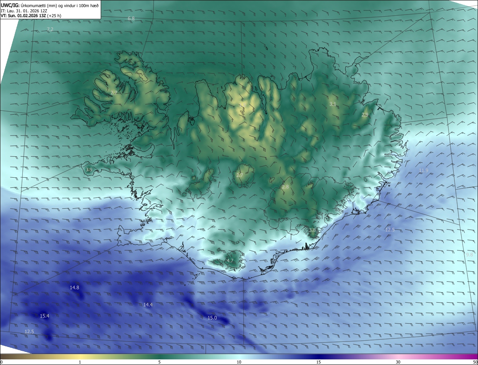Click the 50 tick on the color scale
This screenshot has height=365, width=478.
tap(475, 362)
